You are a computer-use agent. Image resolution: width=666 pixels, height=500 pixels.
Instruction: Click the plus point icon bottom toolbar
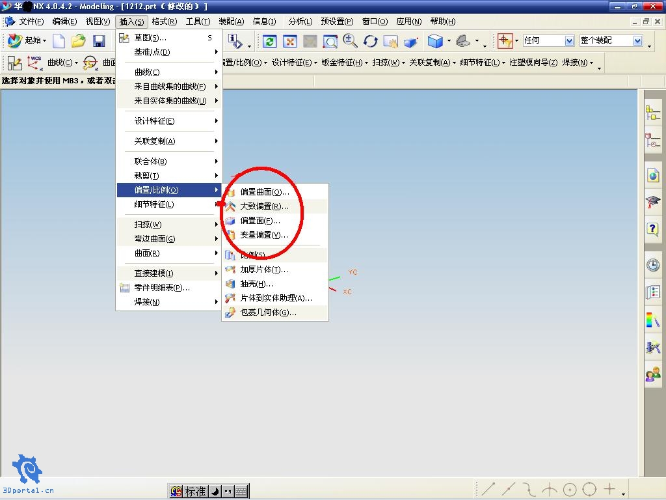(610, 489)
